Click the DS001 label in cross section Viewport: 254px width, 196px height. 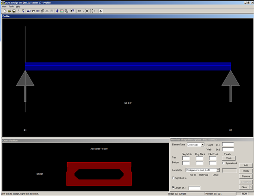pyautogui.click(x=40, y=174)
